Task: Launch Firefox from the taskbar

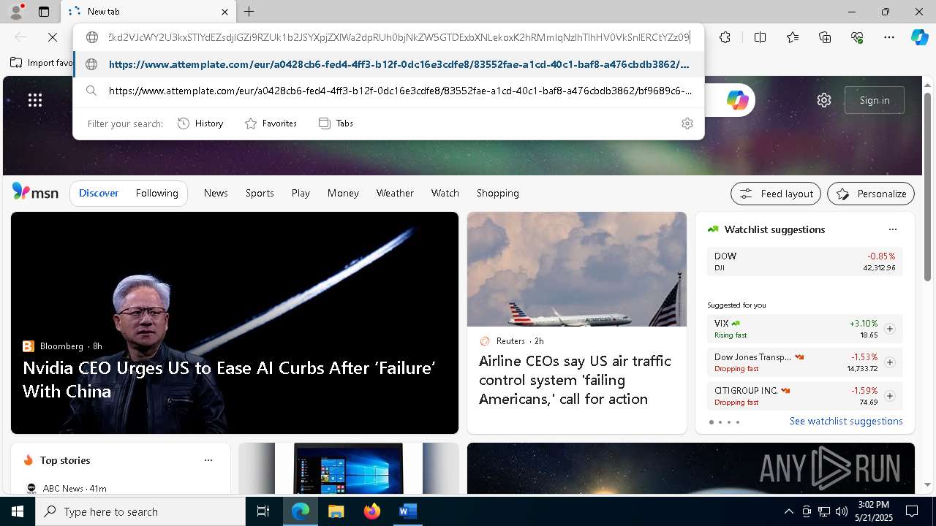Action: point(371,511)
